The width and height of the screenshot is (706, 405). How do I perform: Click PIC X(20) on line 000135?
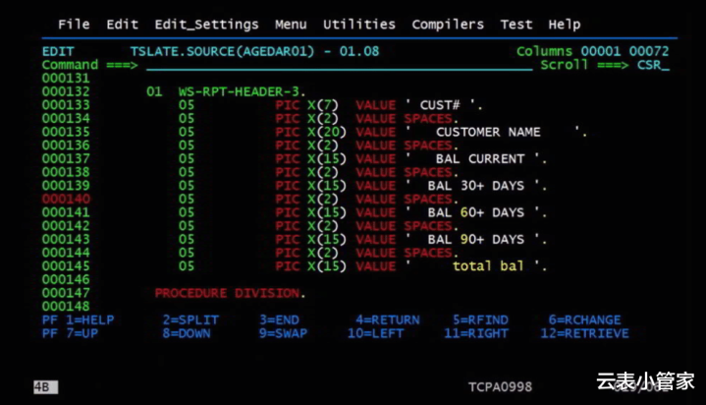(x=310, y=132)
